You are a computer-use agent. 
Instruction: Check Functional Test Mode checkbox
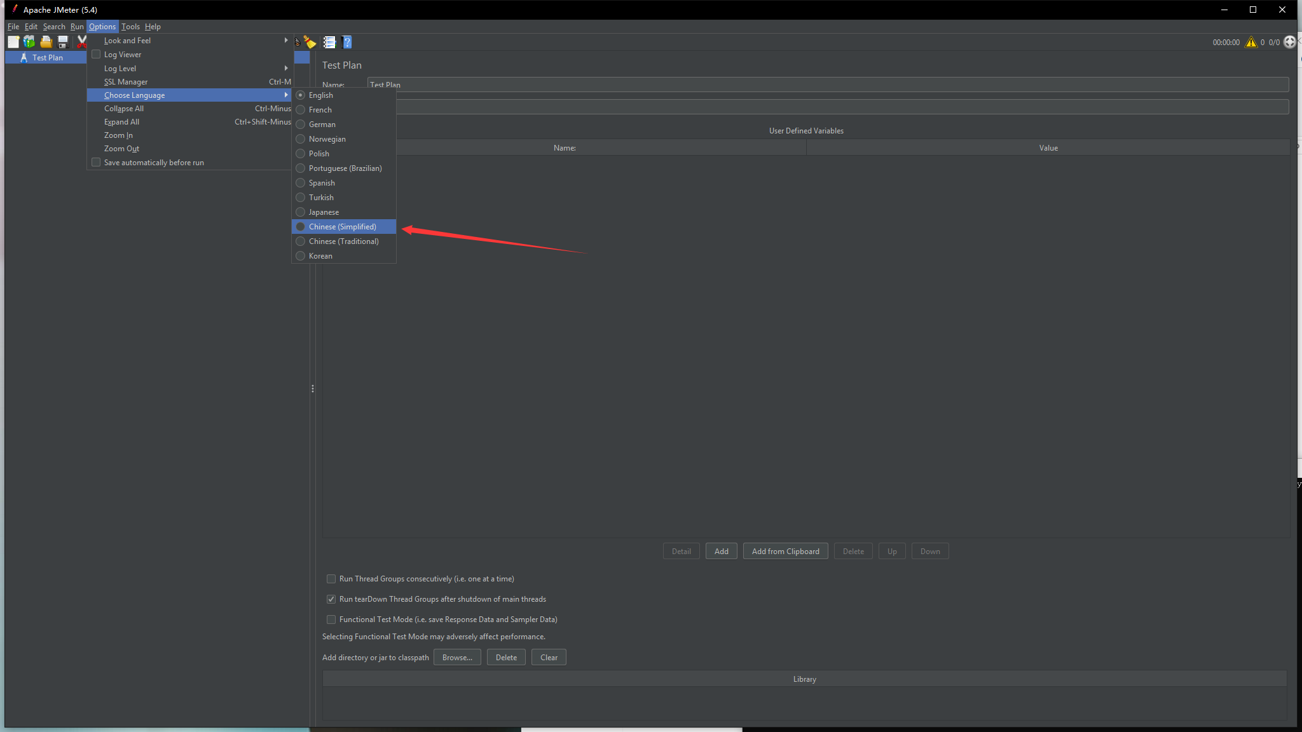pos(331,620)
